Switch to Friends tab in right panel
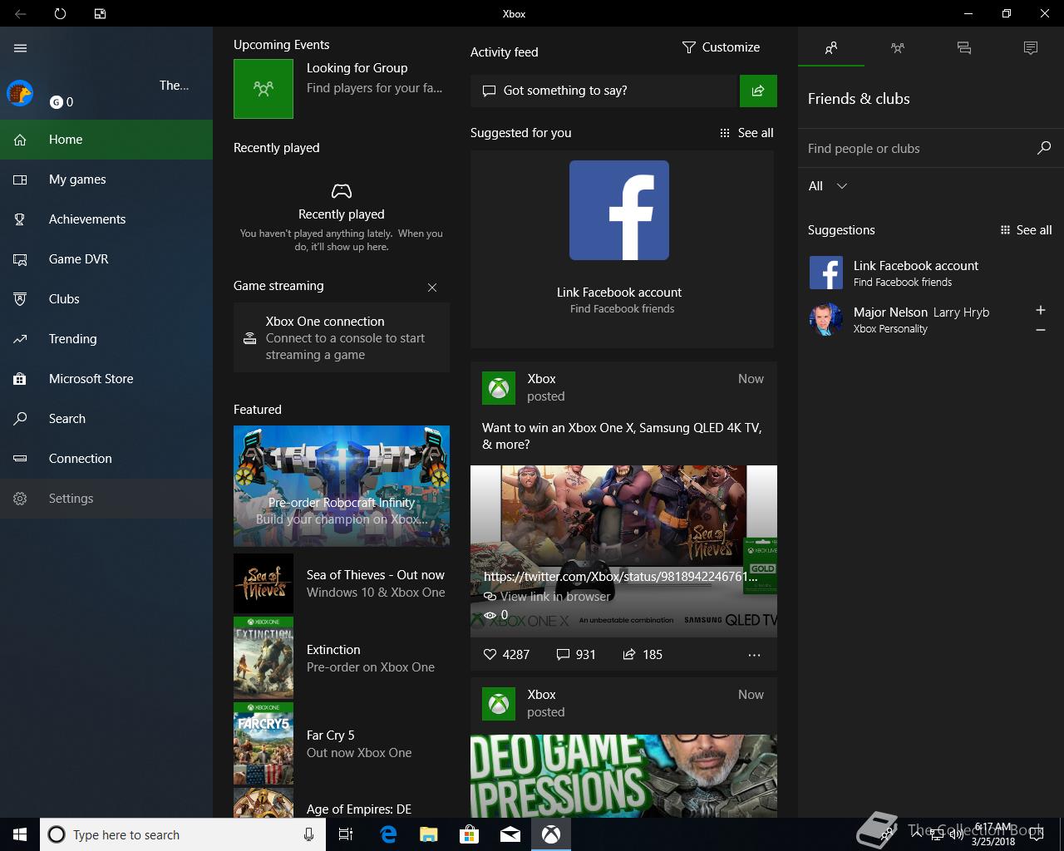Screen dimensions: 1064x851 pos(831,48)
